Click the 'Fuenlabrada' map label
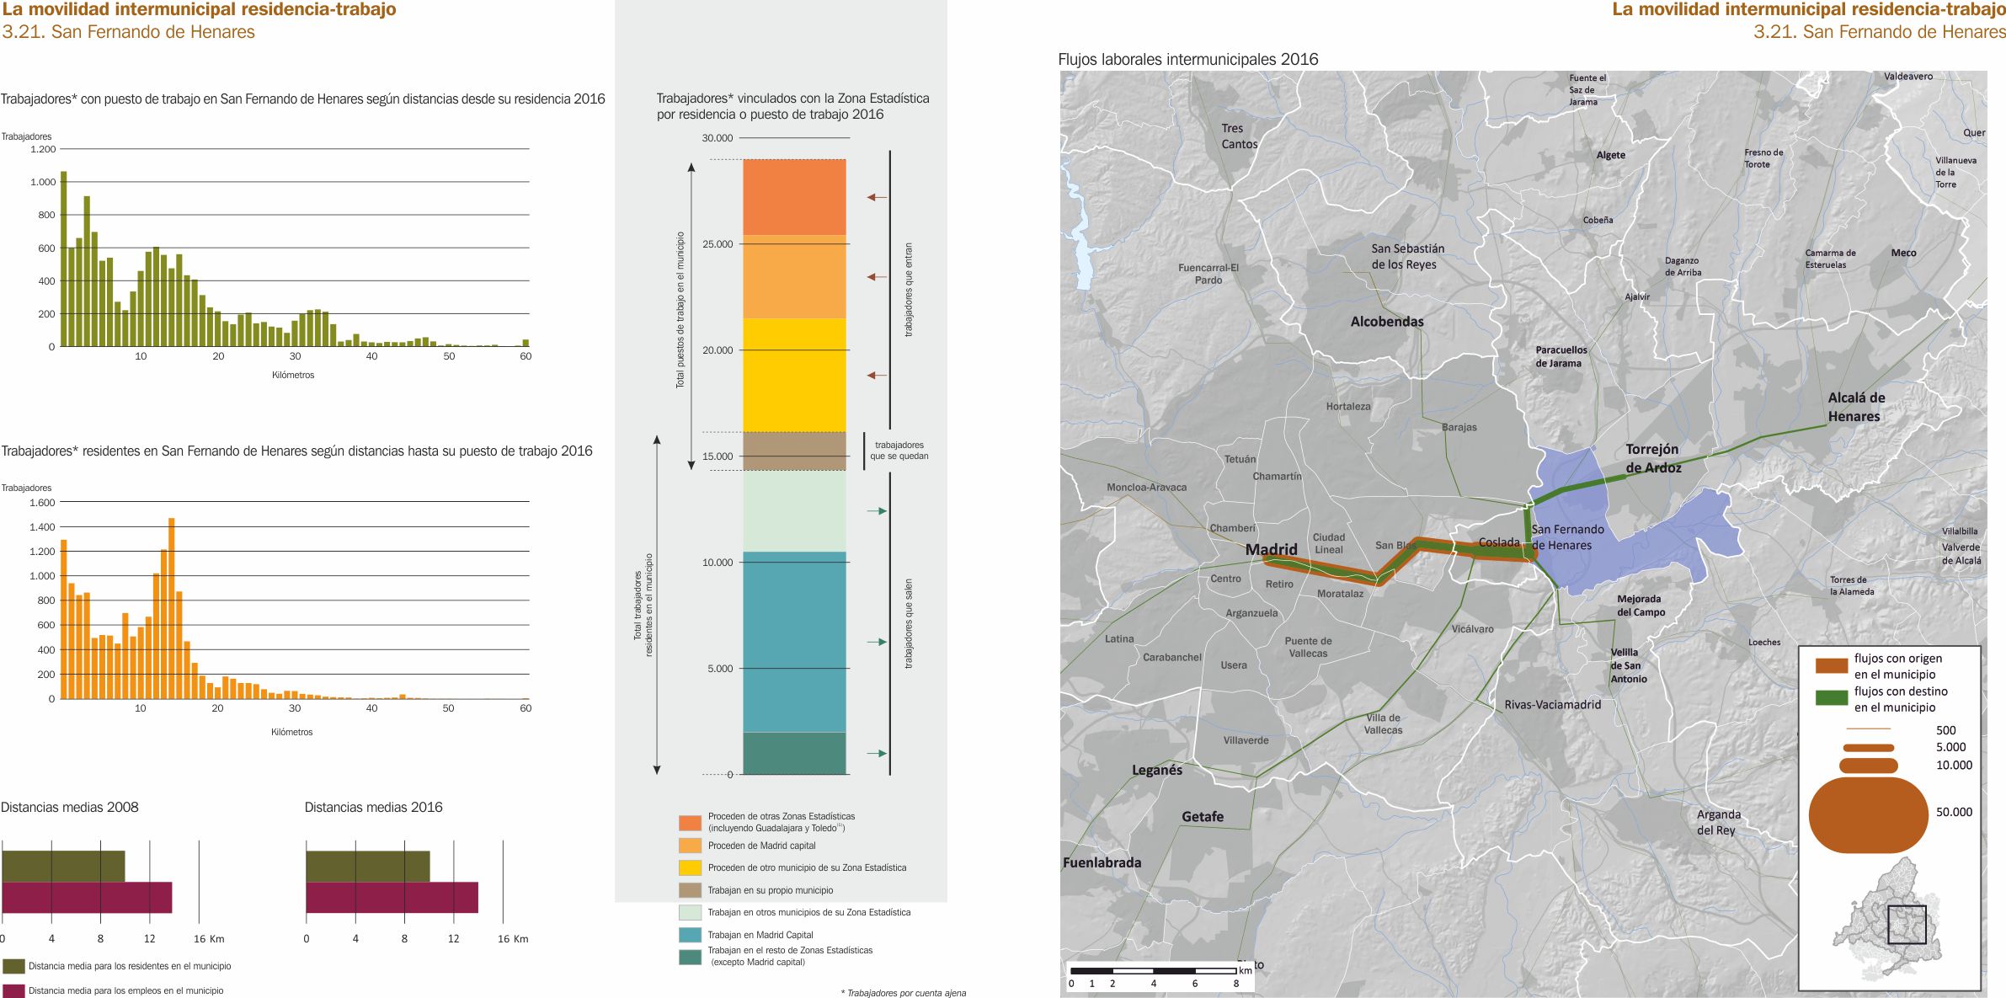Image resolution: width=2006 pixels, height=998 pixels. (1102, 862)
